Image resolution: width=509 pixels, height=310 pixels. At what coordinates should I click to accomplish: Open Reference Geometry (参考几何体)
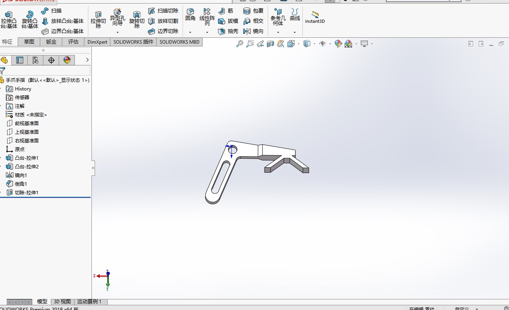coord(278,17)
